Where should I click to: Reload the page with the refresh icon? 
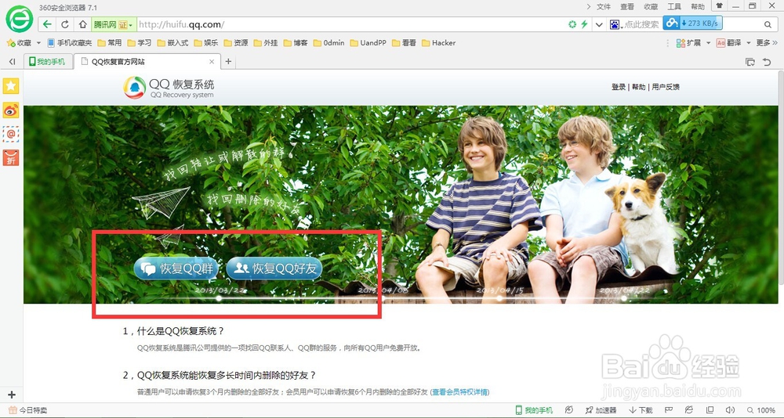(65, 24)
